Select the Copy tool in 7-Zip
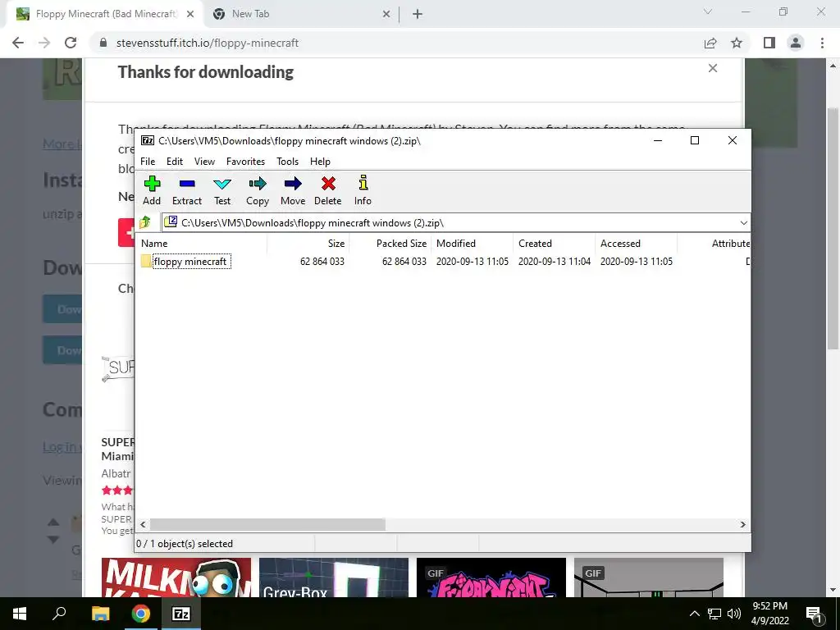The height and width of the screenshot is (630, 840). 257,190
